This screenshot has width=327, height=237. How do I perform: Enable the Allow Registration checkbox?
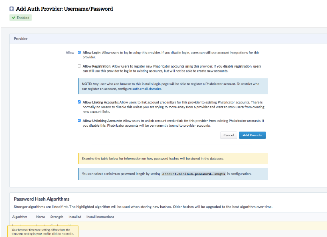79,66
